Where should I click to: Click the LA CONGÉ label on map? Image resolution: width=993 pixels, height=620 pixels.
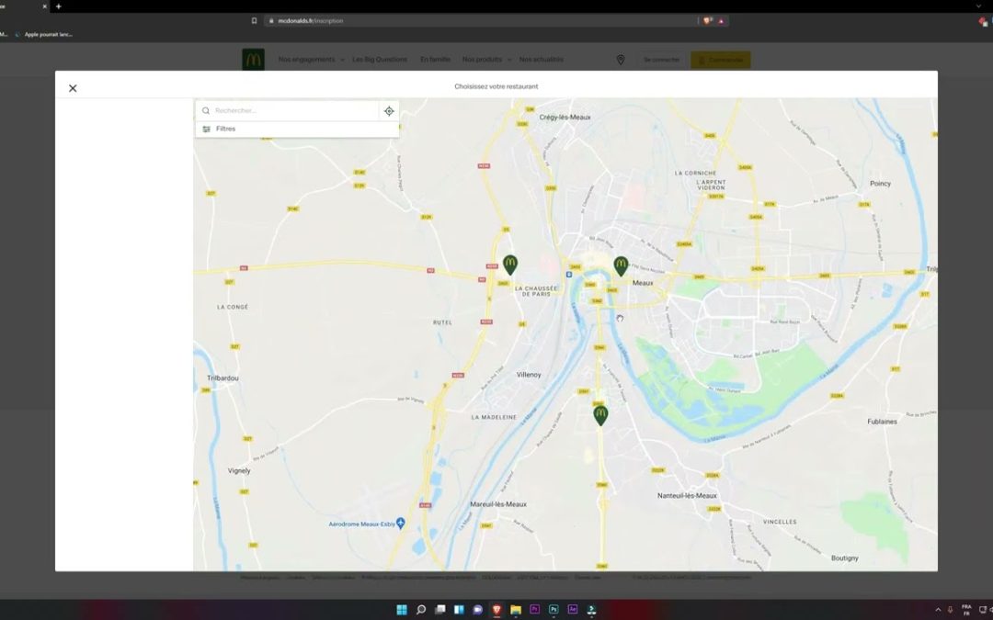click(233, 307)
